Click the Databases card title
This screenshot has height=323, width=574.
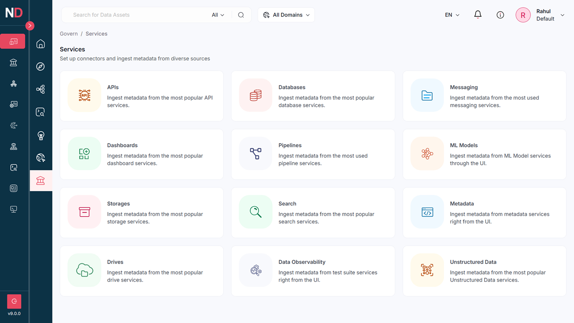pyautogui.click(x=292, y=87)
